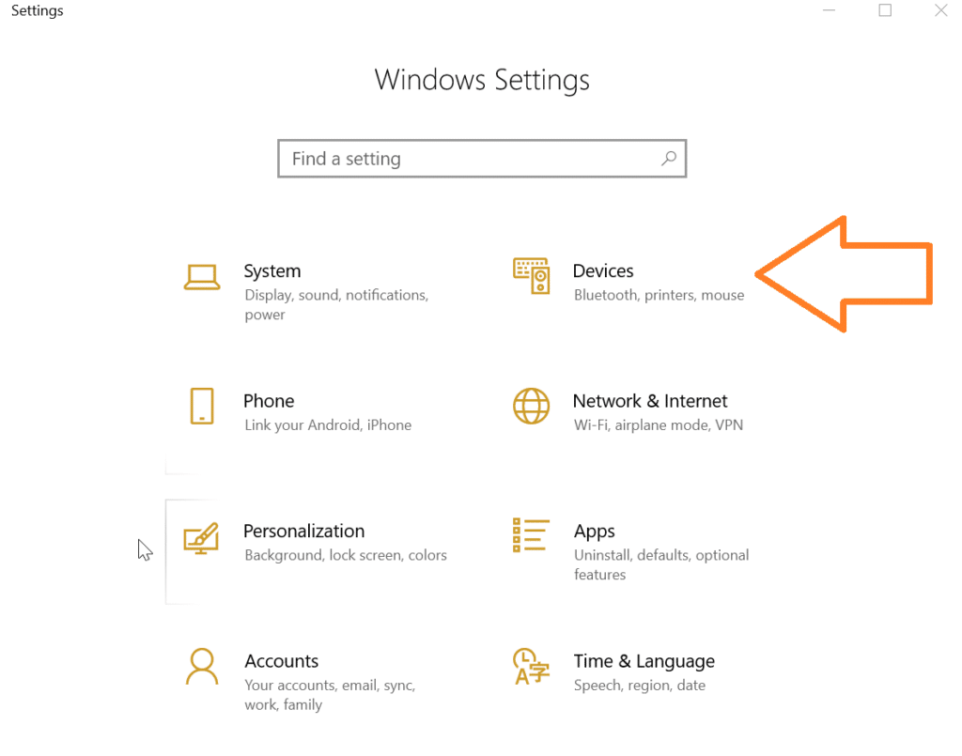Open Devices settings via its icon
This screenshot has width=962, height=756.
coord(532,276)
